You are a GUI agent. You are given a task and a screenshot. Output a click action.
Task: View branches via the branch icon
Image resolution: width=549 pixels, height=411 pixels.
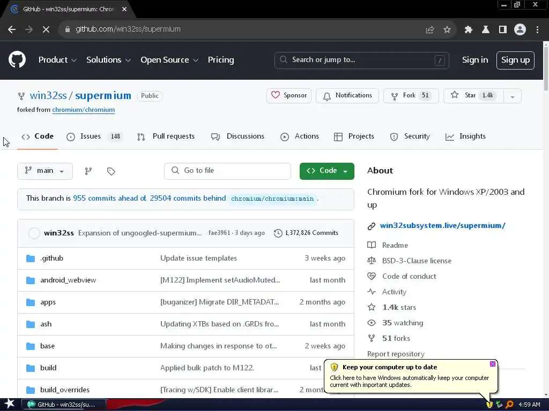[x=88, y=171]
